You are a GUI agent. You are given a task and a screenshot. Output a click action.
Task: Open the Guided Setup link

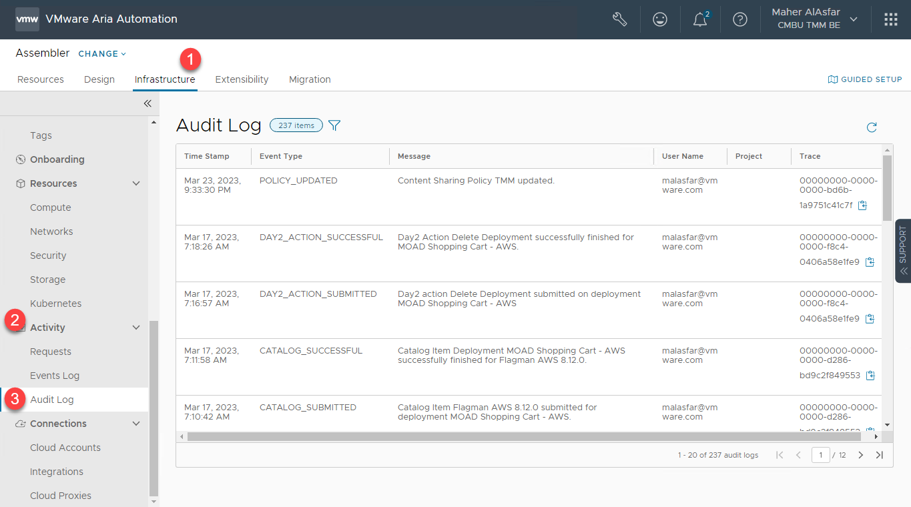865,79
